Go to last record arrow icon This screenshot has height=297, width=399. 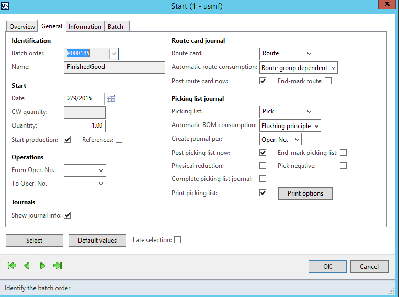click(x=58, y=266)
